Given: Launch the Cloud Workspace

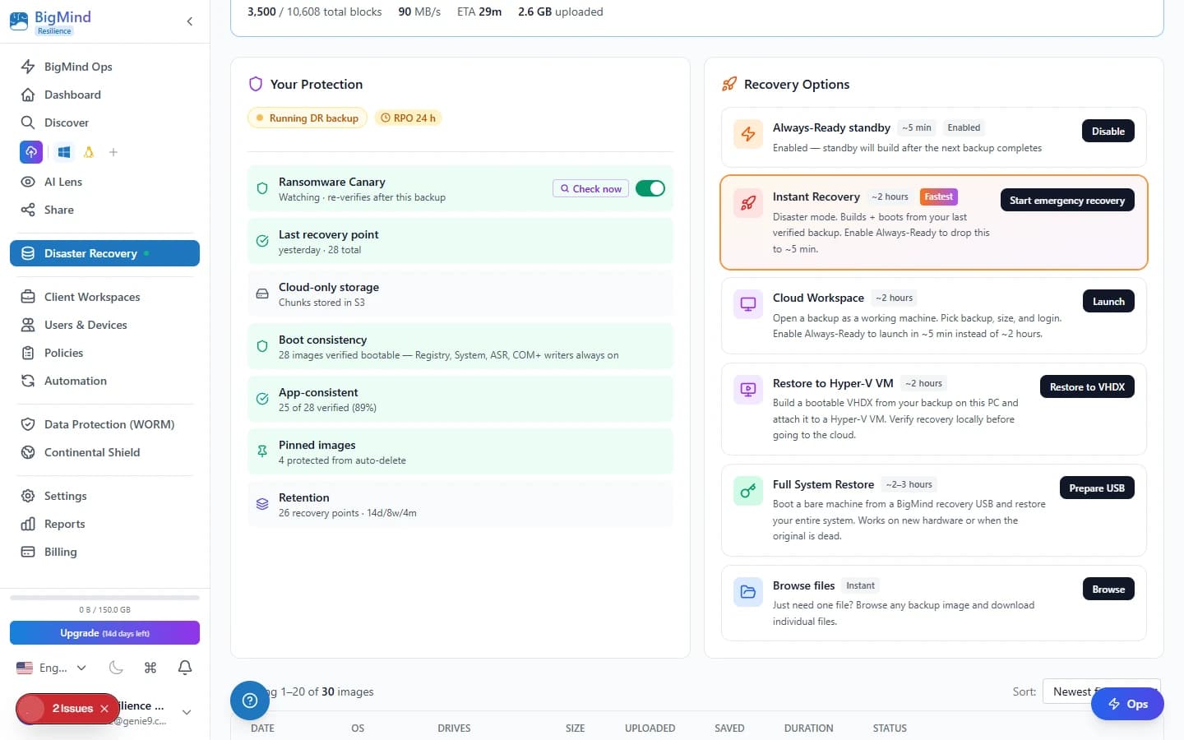Looking at the screenshot, I should (x=1108, y=302).
